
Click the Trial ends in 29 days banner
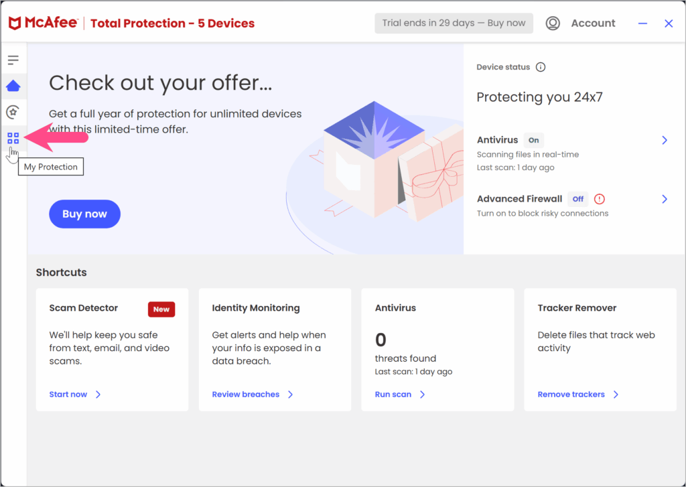(454, 23)
